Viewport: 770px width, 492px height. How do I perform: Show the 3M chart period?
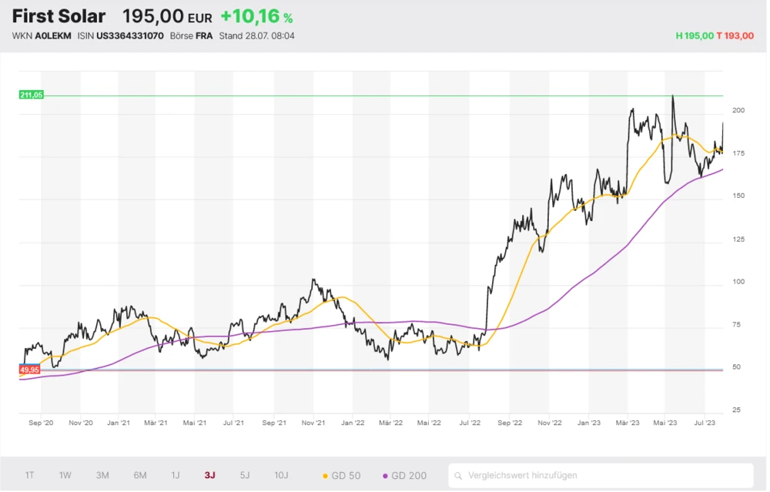[102, 476]
